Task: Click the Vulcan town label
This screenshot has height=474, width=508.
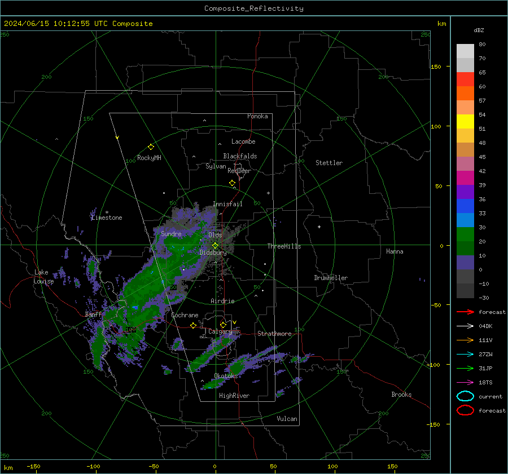Action: click(x=287, y=419)
